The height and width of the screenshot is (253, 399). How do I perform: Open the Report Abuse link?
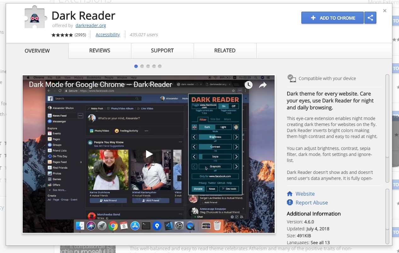[311, 203]
